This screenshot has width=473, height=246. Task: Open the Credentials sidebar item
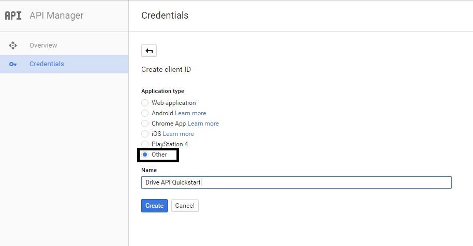click(x=47, y=64)
